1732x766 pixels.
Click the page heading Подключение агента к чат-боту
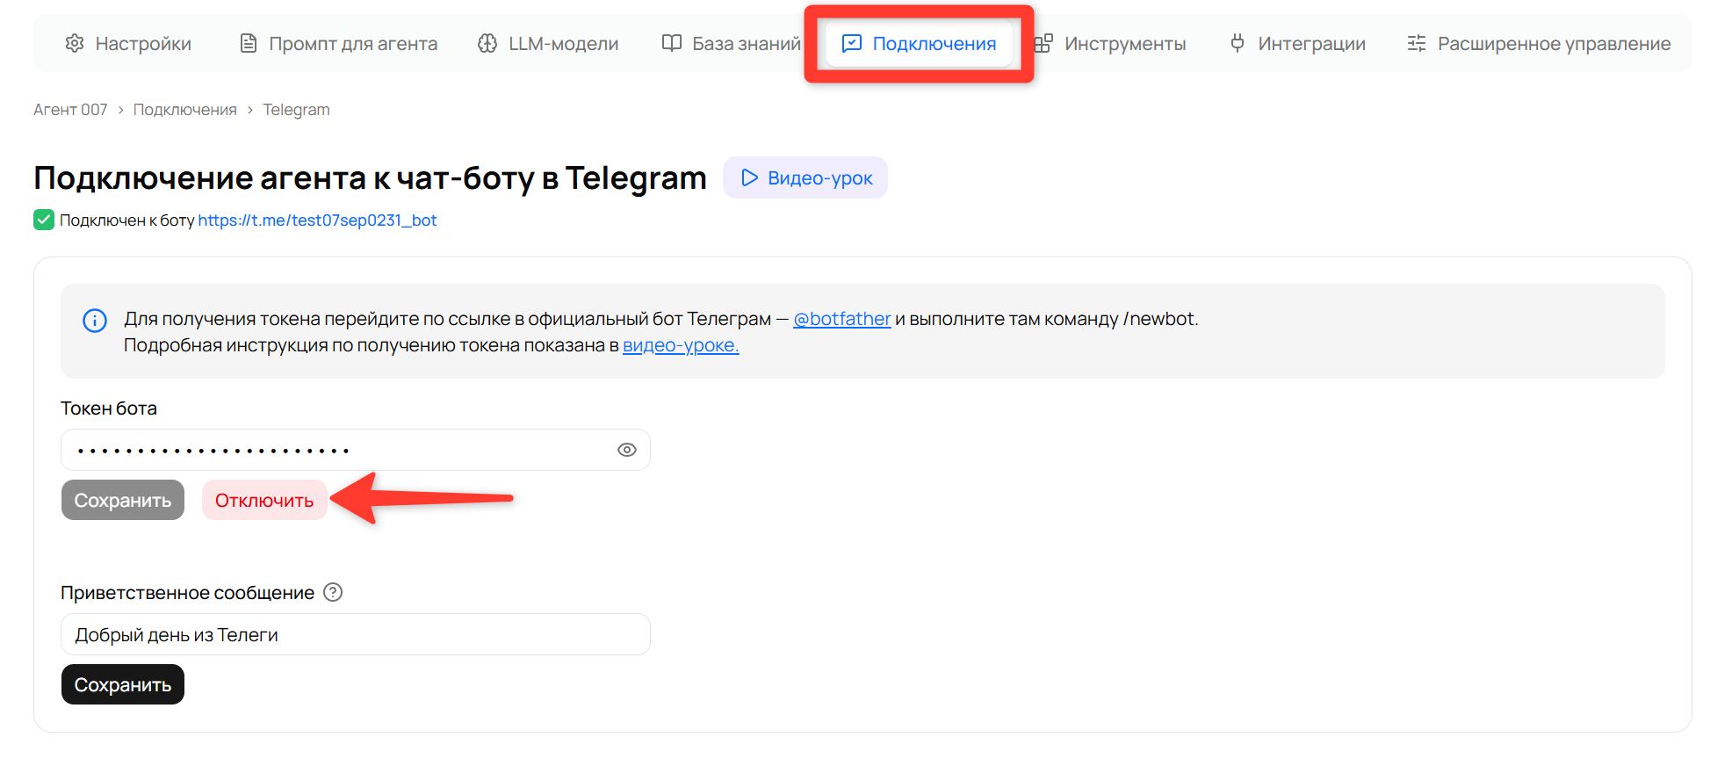pos(370,178)
